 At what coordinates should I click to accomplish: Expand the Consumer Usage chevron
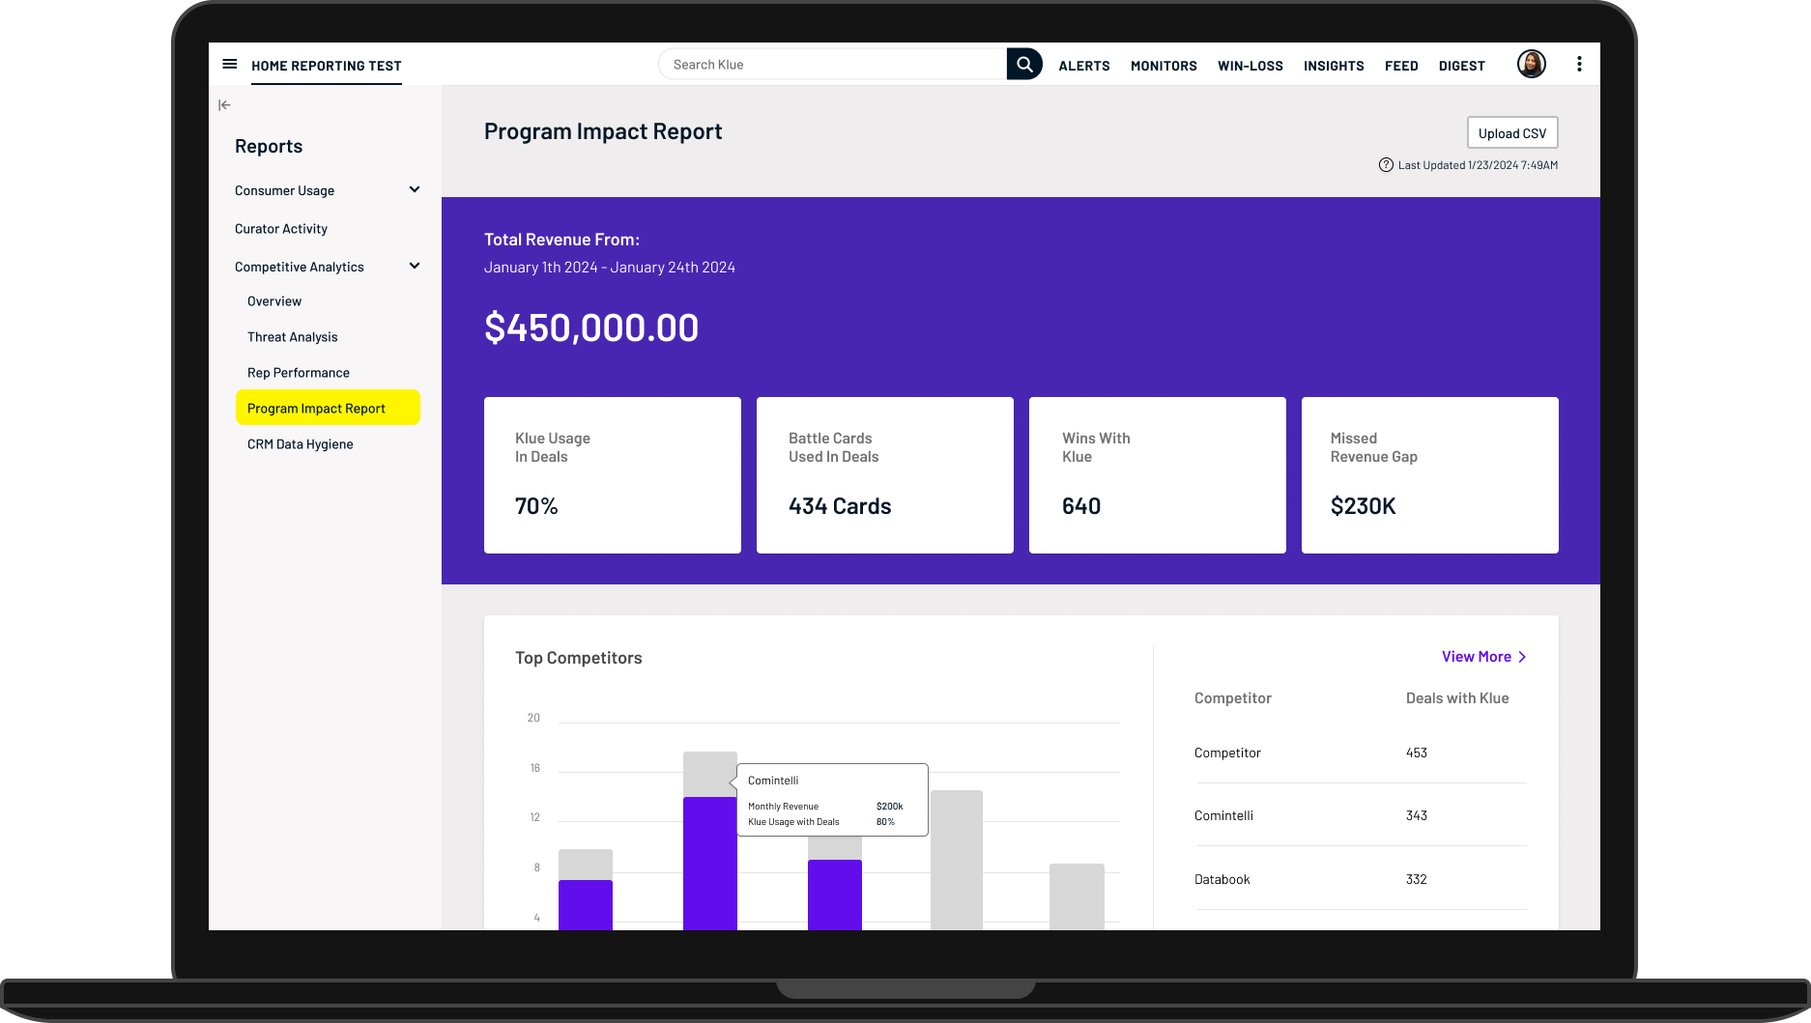[415, 189]
